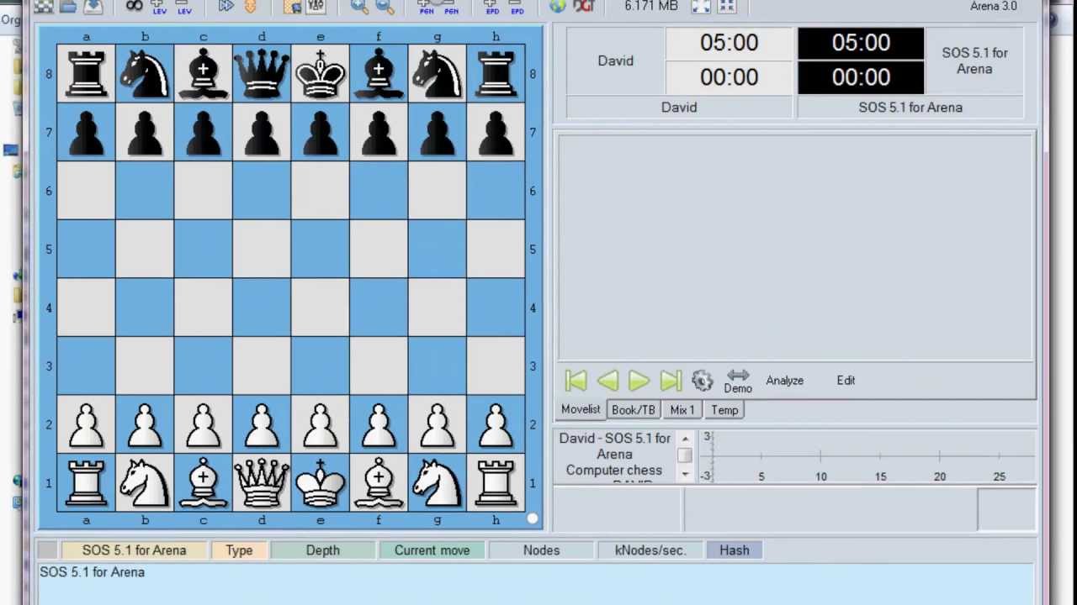Click the game info scrollbar thumb
The height and width of the screenshot is (605, 1077).
(x=685, y=455)
